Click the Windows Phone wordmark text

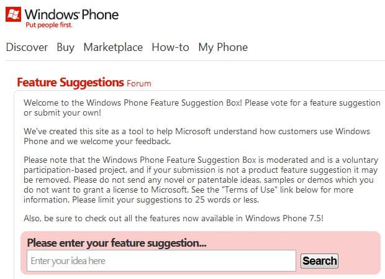(x=71, y=14)
